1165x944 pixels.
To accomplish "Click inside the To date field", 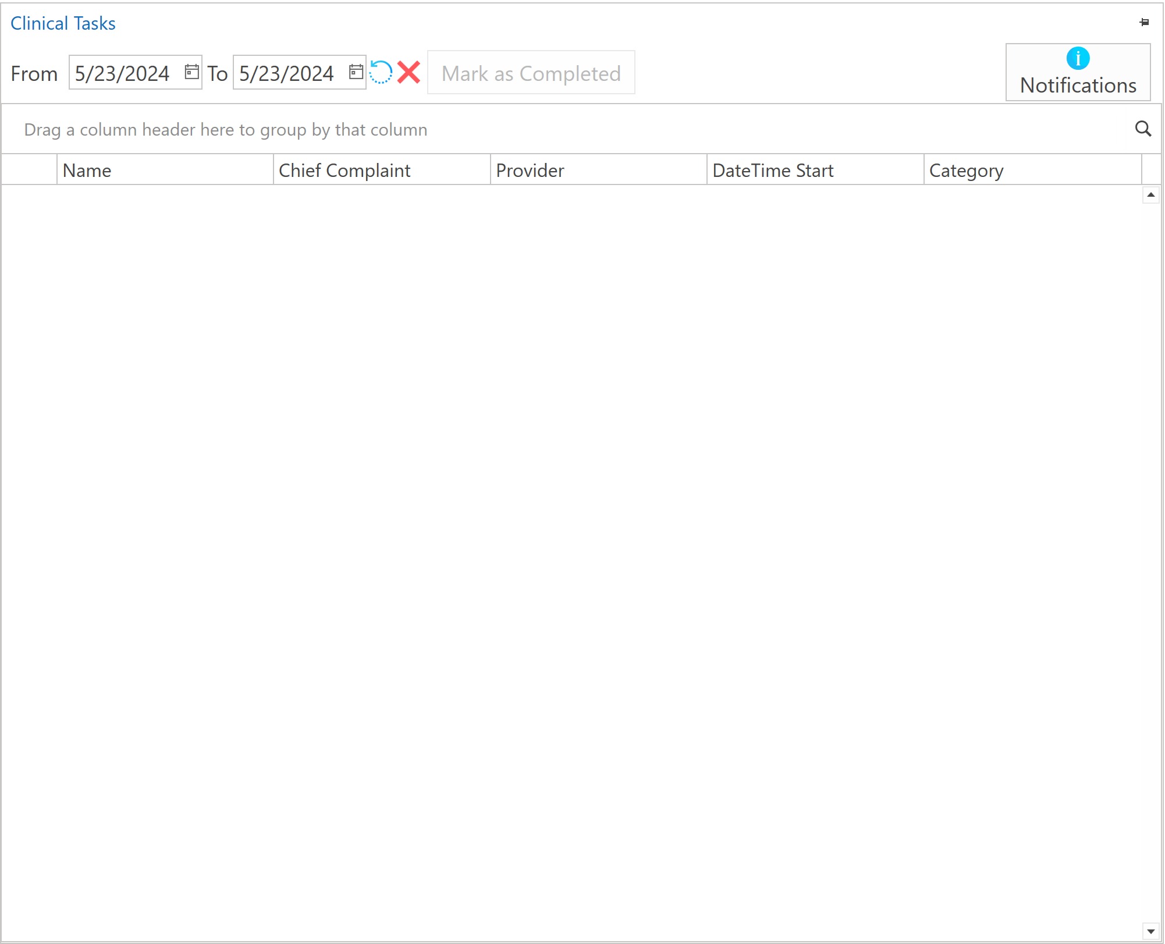I will [287, 73].
